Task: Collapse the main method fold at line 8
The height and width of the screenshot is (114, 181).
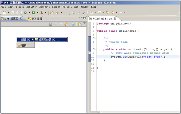Action: (x=96, y=49)
